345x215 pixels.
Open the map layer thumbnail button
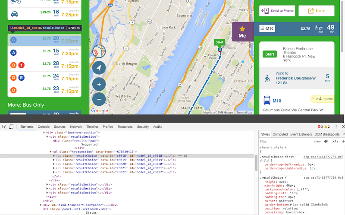pyautogui.click(x=99, y=51)
